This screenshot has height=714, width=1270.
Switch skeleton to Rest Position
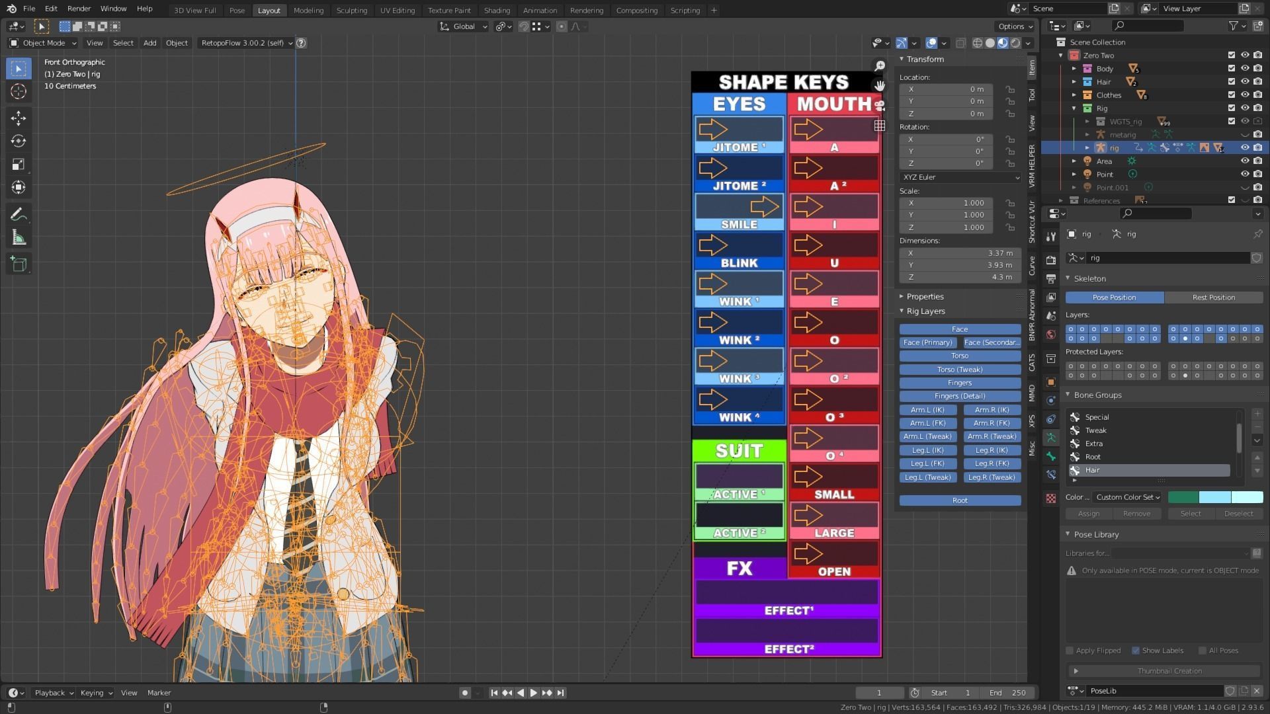[1213, 297]
